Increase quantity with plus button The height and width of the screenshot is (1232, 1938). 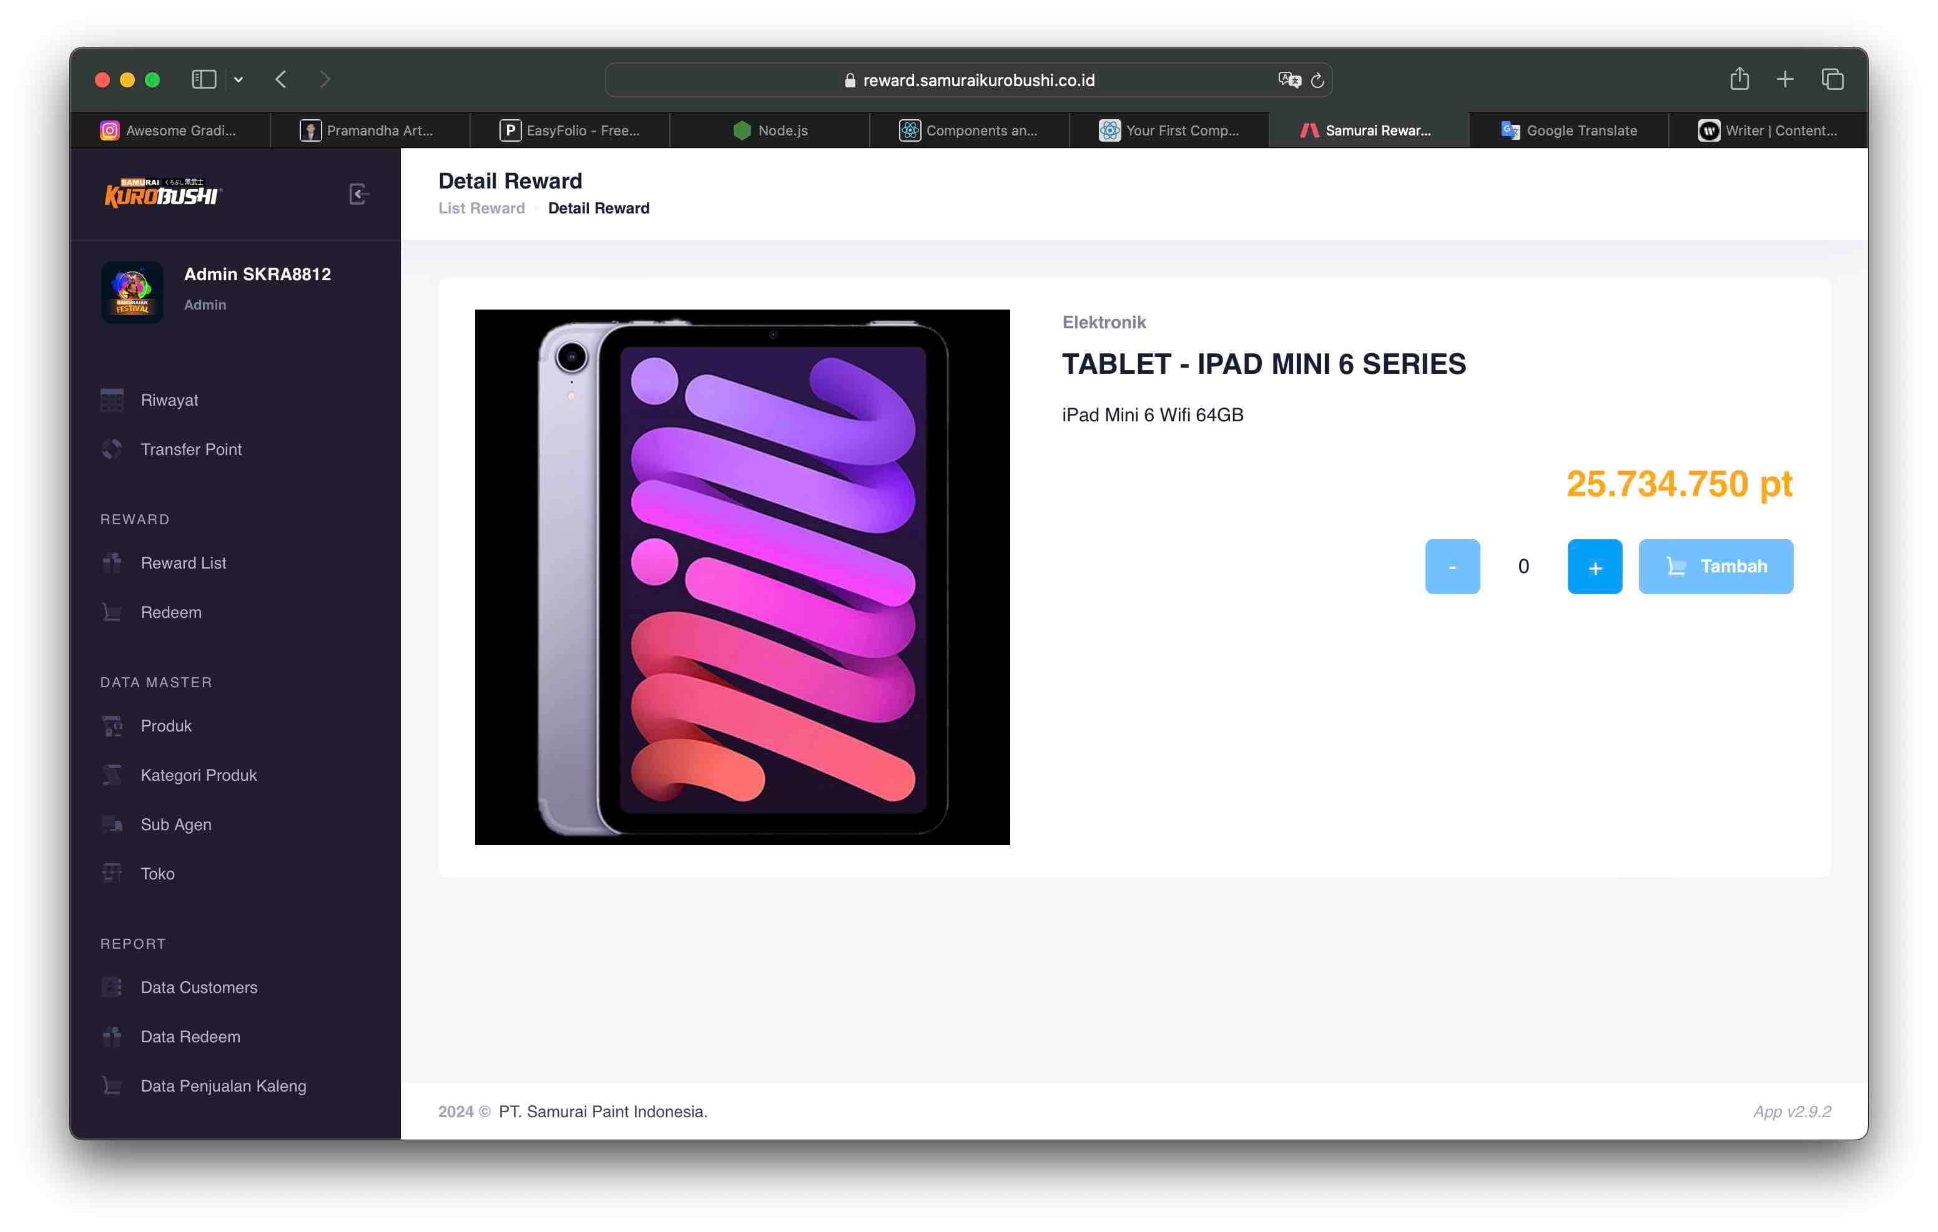click(1595, 567)
